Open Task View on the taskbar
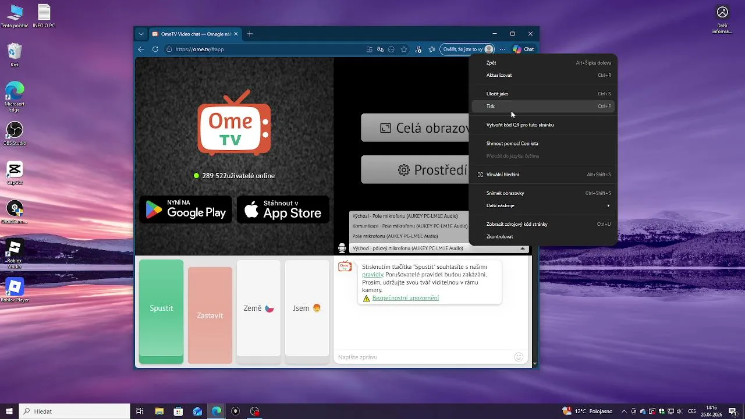Screen dimensions: 745x419 point(140,411)
